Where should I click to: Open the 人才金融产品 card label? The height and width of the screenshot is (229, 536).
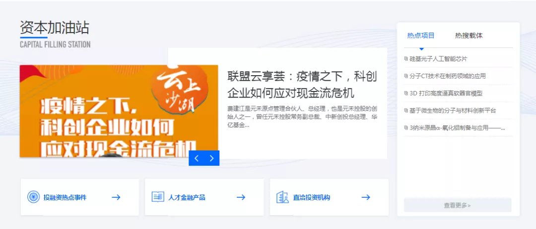[187, 197]
